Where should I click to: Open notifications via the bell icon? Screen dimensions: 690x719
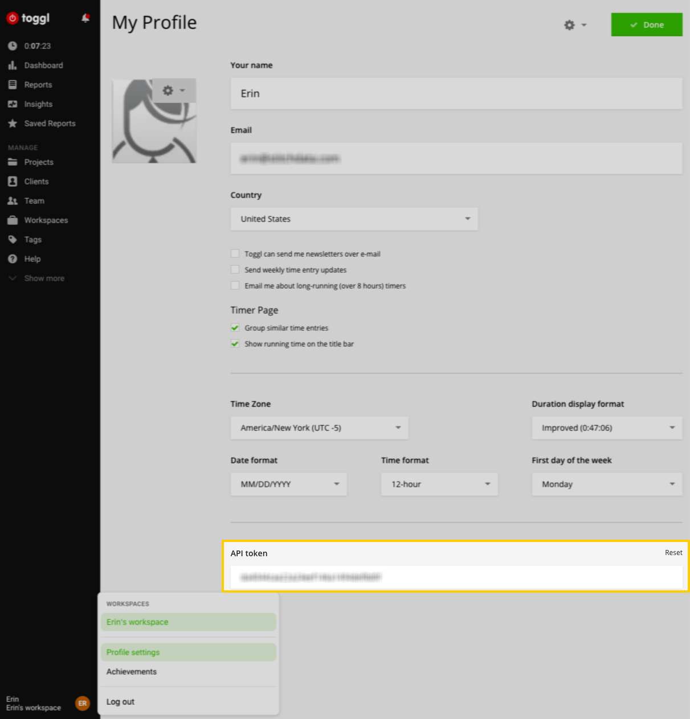(84, 18)
